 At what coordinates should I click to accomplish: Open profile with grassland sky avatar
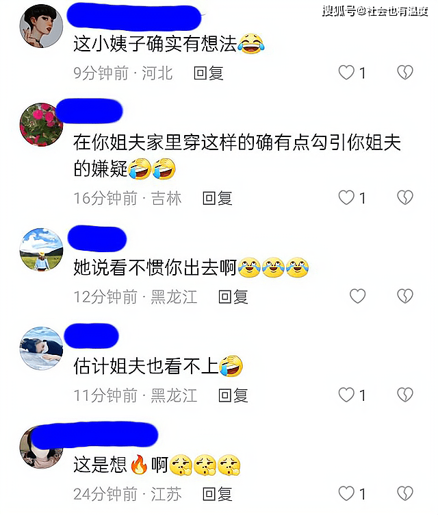41,249
